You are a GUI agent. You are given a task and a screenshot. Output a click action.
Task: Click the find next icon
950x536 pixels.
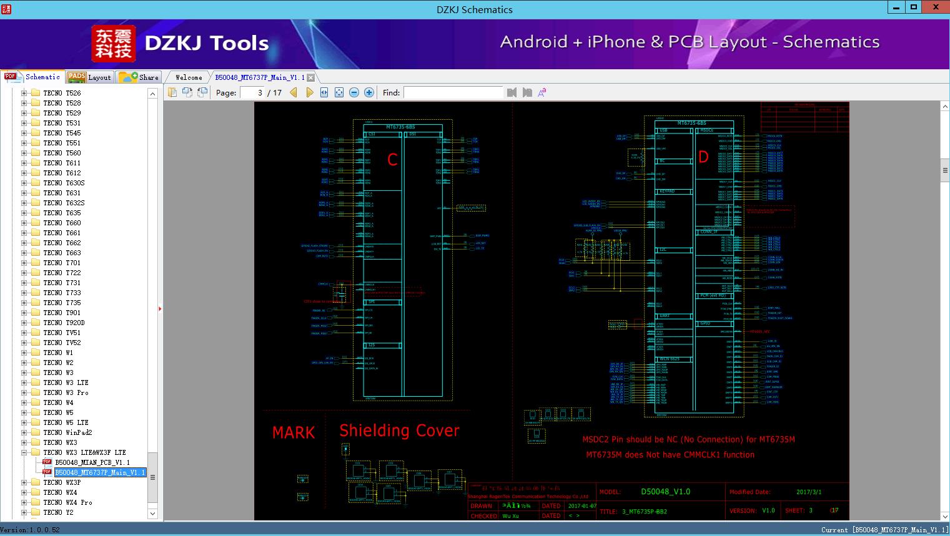pyautogui.click(x=527, y=92)
